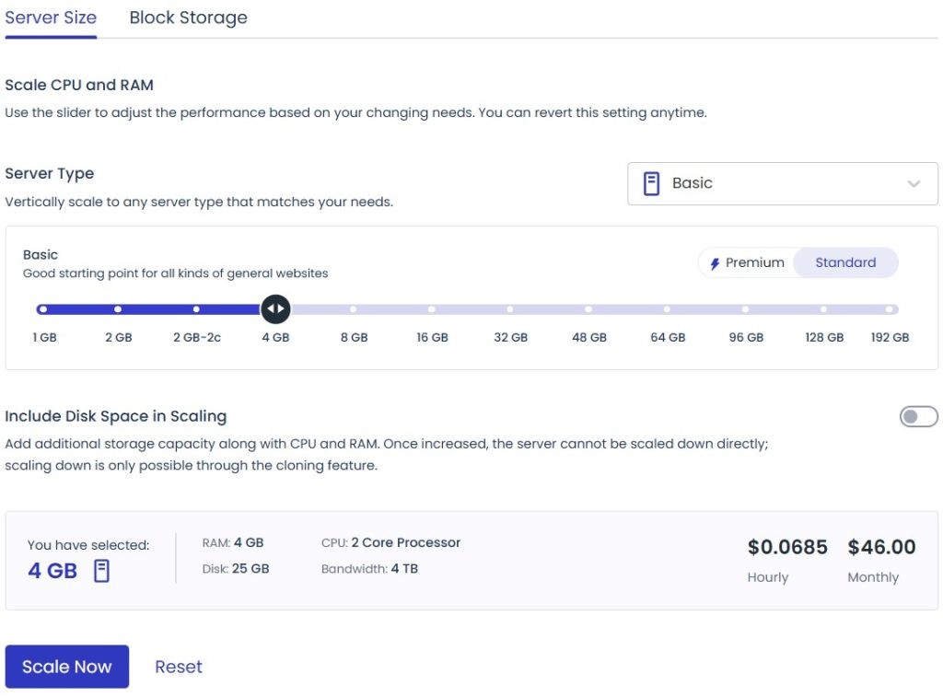This screenshot has height=697, width=943.
Task: Click the plan icon next to selected 4 GB
Action: 101,570
